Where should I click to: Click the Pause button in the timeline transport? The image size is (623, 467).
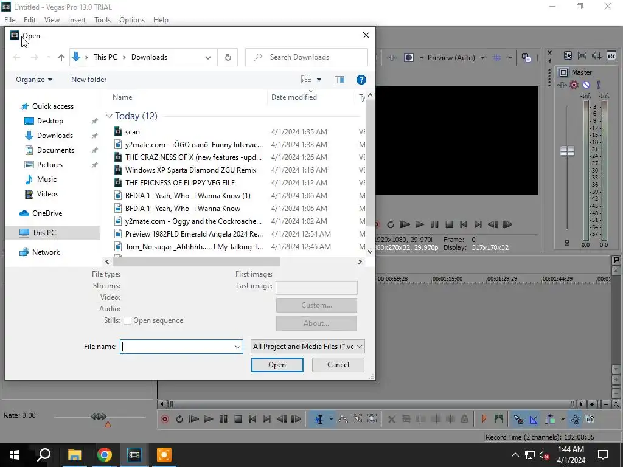[x=223, y=419]
